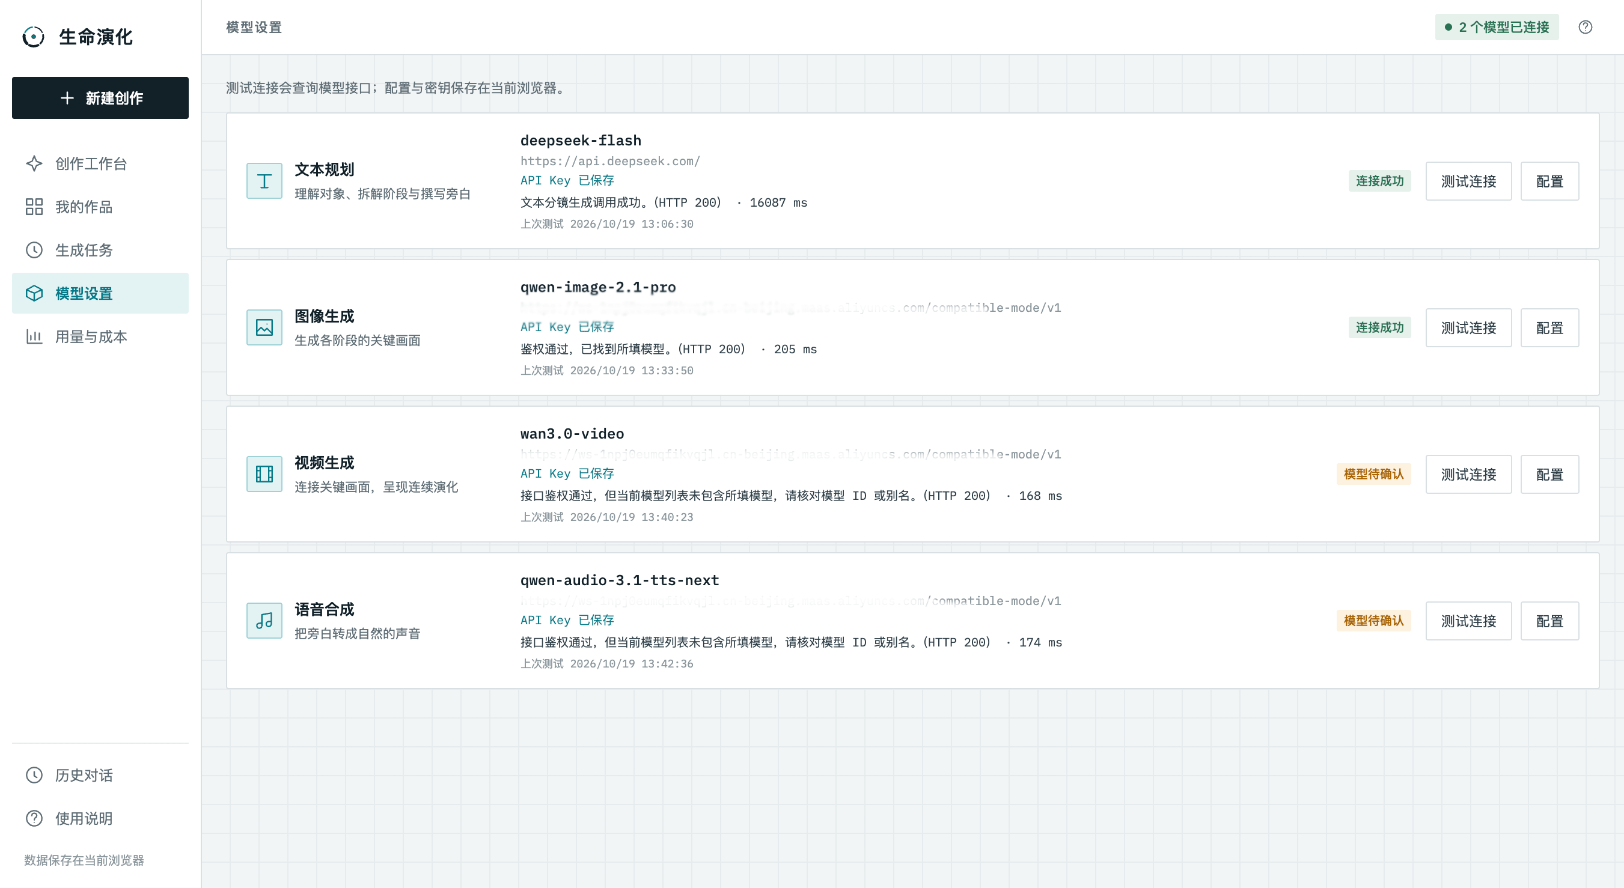This screenshot has height=888, width=1624.
Task: Click the speech synthesis music note icon
Action: coord(264,621)
